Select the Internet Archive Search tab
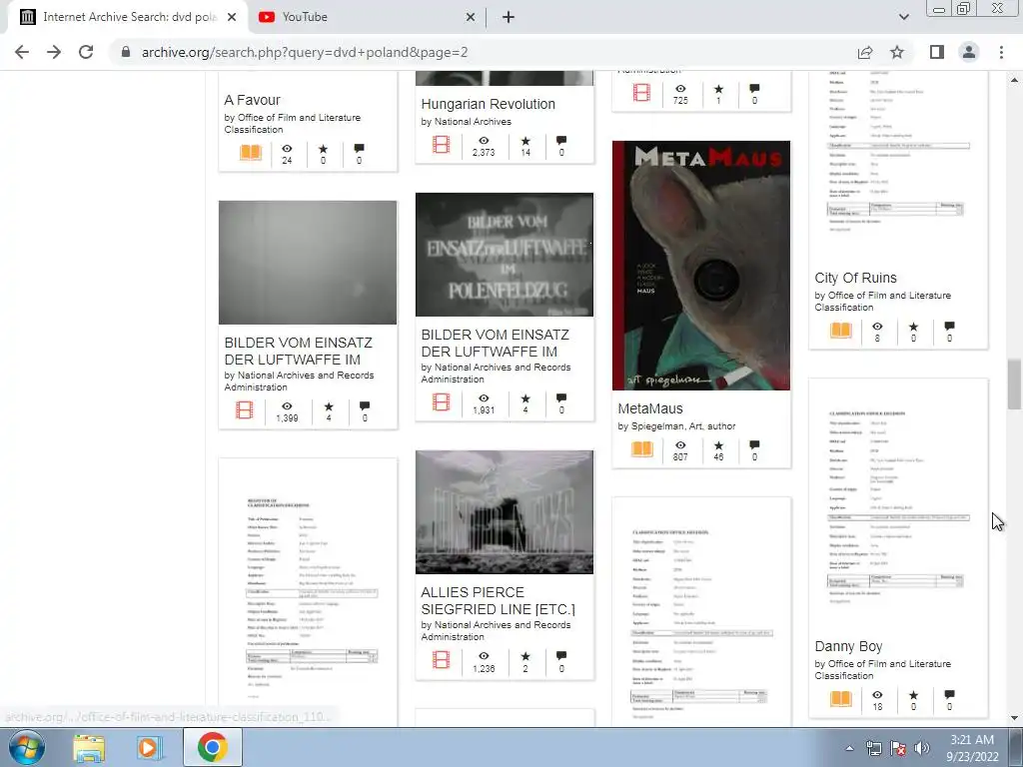The image size is (1023, 767). 128,17
